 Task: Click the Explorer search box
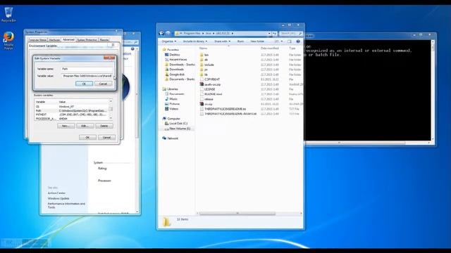point(291,34)
